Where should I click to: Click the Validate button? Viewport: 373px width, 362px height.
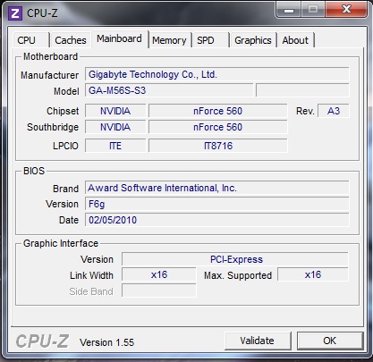tap(258, 341)
